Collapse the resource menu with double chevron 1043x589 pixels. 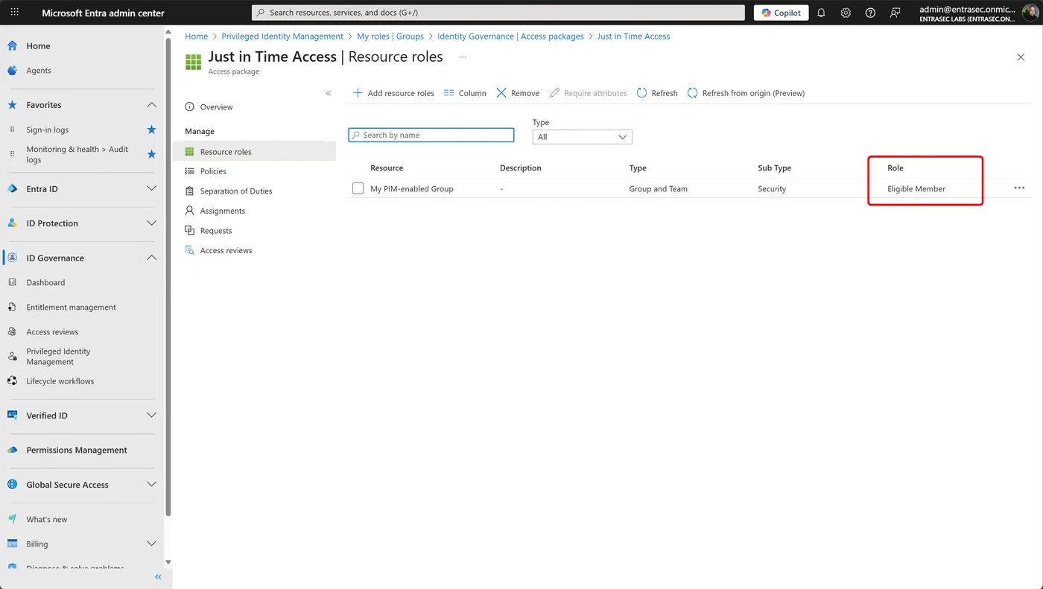point(329,93)
